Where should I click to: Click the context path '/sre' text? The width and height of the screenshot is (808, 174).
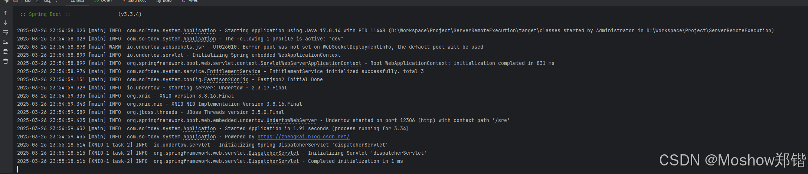pyautogui.click(x=501, y=121)
